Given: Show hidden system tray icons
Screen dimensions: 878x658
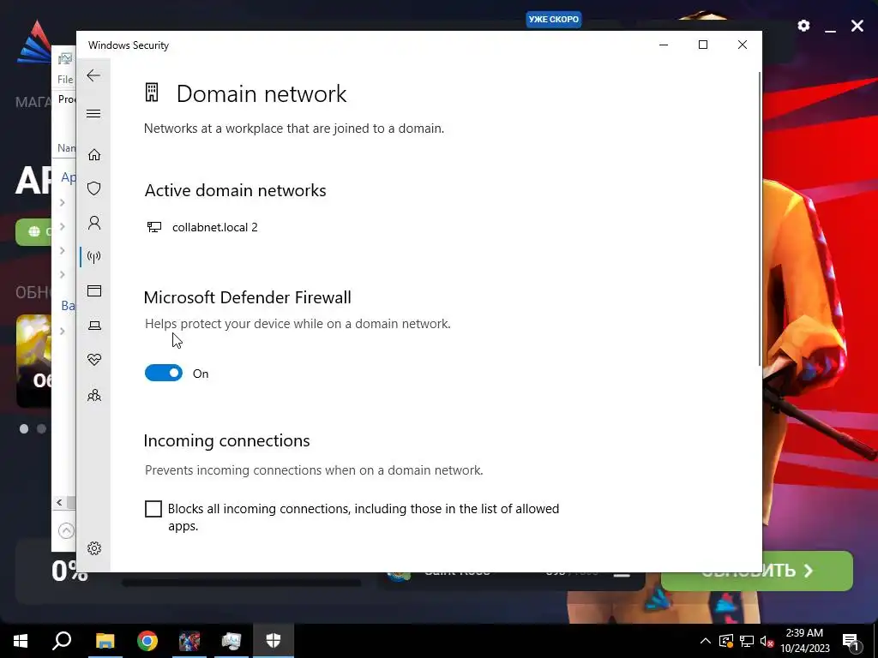Looking at the screenshot, I should pyautogui.click(x=706, y=641).
